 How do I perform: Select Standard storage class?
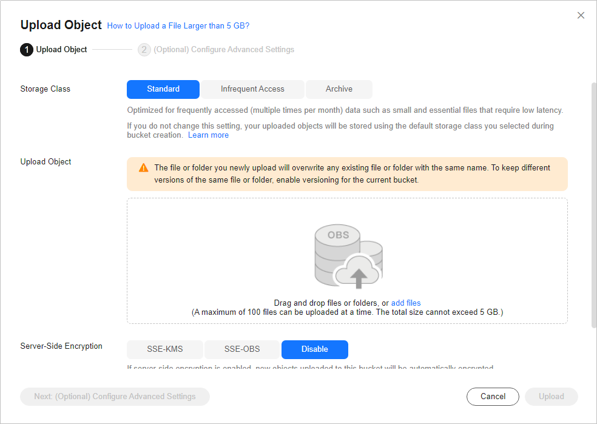[x=163, y=89]
